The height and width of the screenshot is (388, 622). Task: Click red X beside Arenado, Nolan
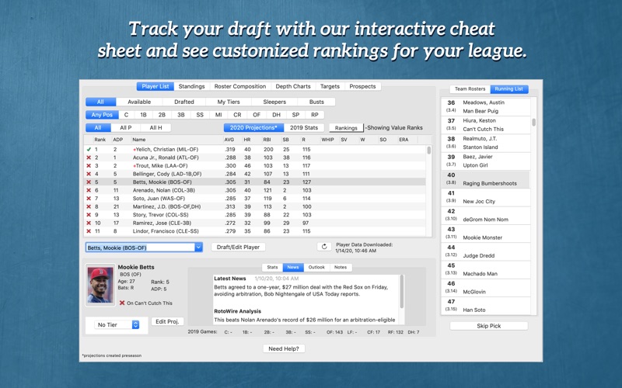[89, 190]
